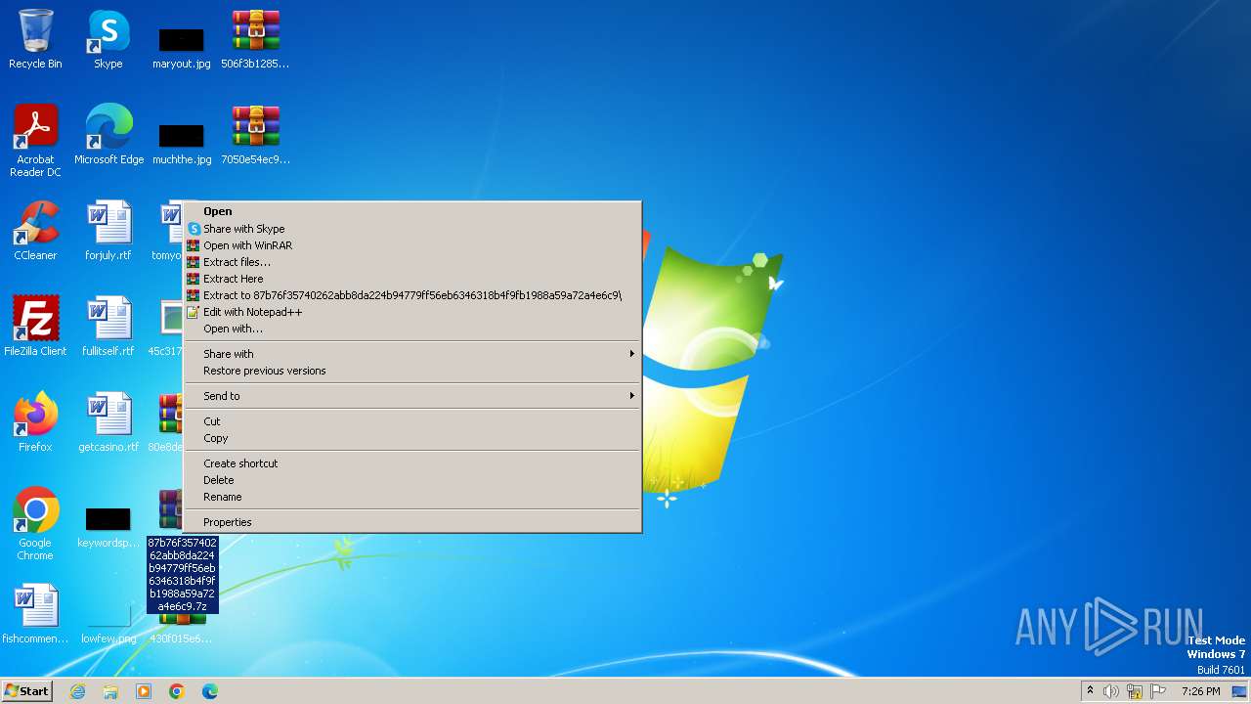Select Acrobat Reader DC shortcut
Screen dimensions: 1251x704
35,141
